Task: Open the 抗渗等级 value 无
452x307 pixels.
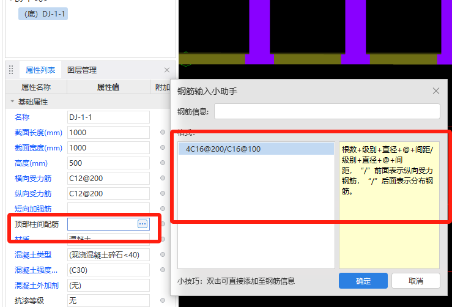Action: tap(108, 300)
